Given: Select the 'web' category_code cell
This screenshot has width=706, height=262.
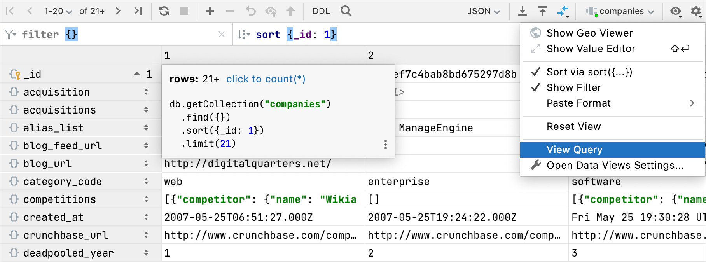Looking at the screenshot, I should 263,182.
